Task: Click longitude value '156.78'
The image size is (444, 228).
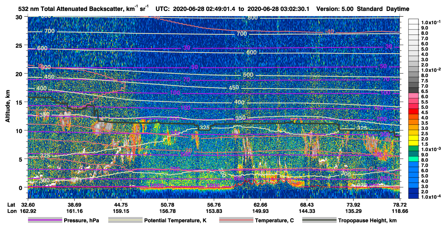Action: (x=167, y=211)
